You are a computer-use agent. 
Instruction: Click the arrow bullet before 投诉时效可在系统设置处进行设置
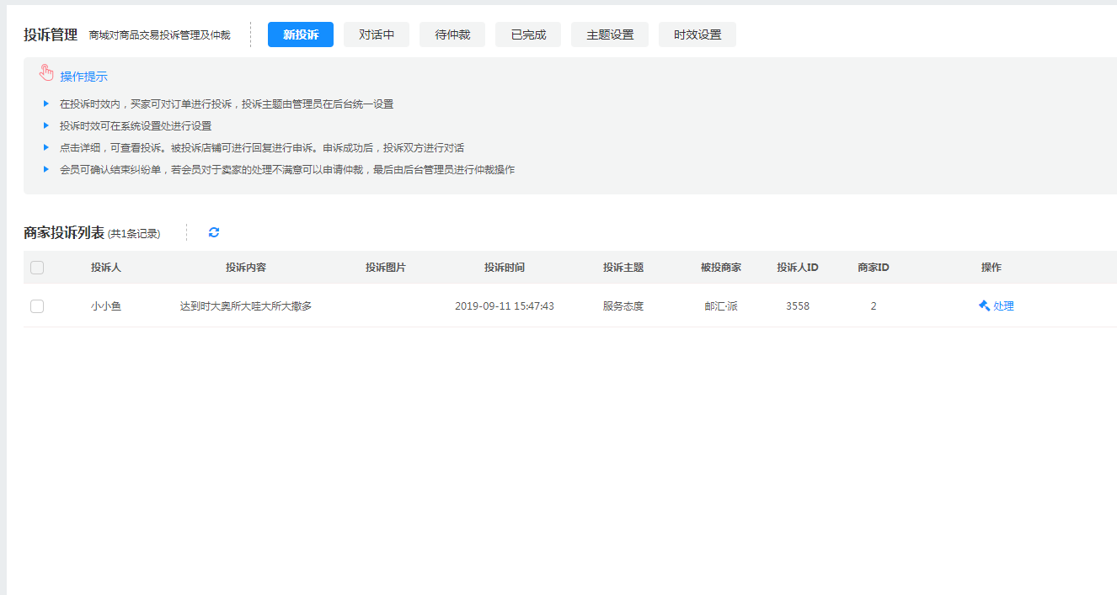click(x=46, y=125)
